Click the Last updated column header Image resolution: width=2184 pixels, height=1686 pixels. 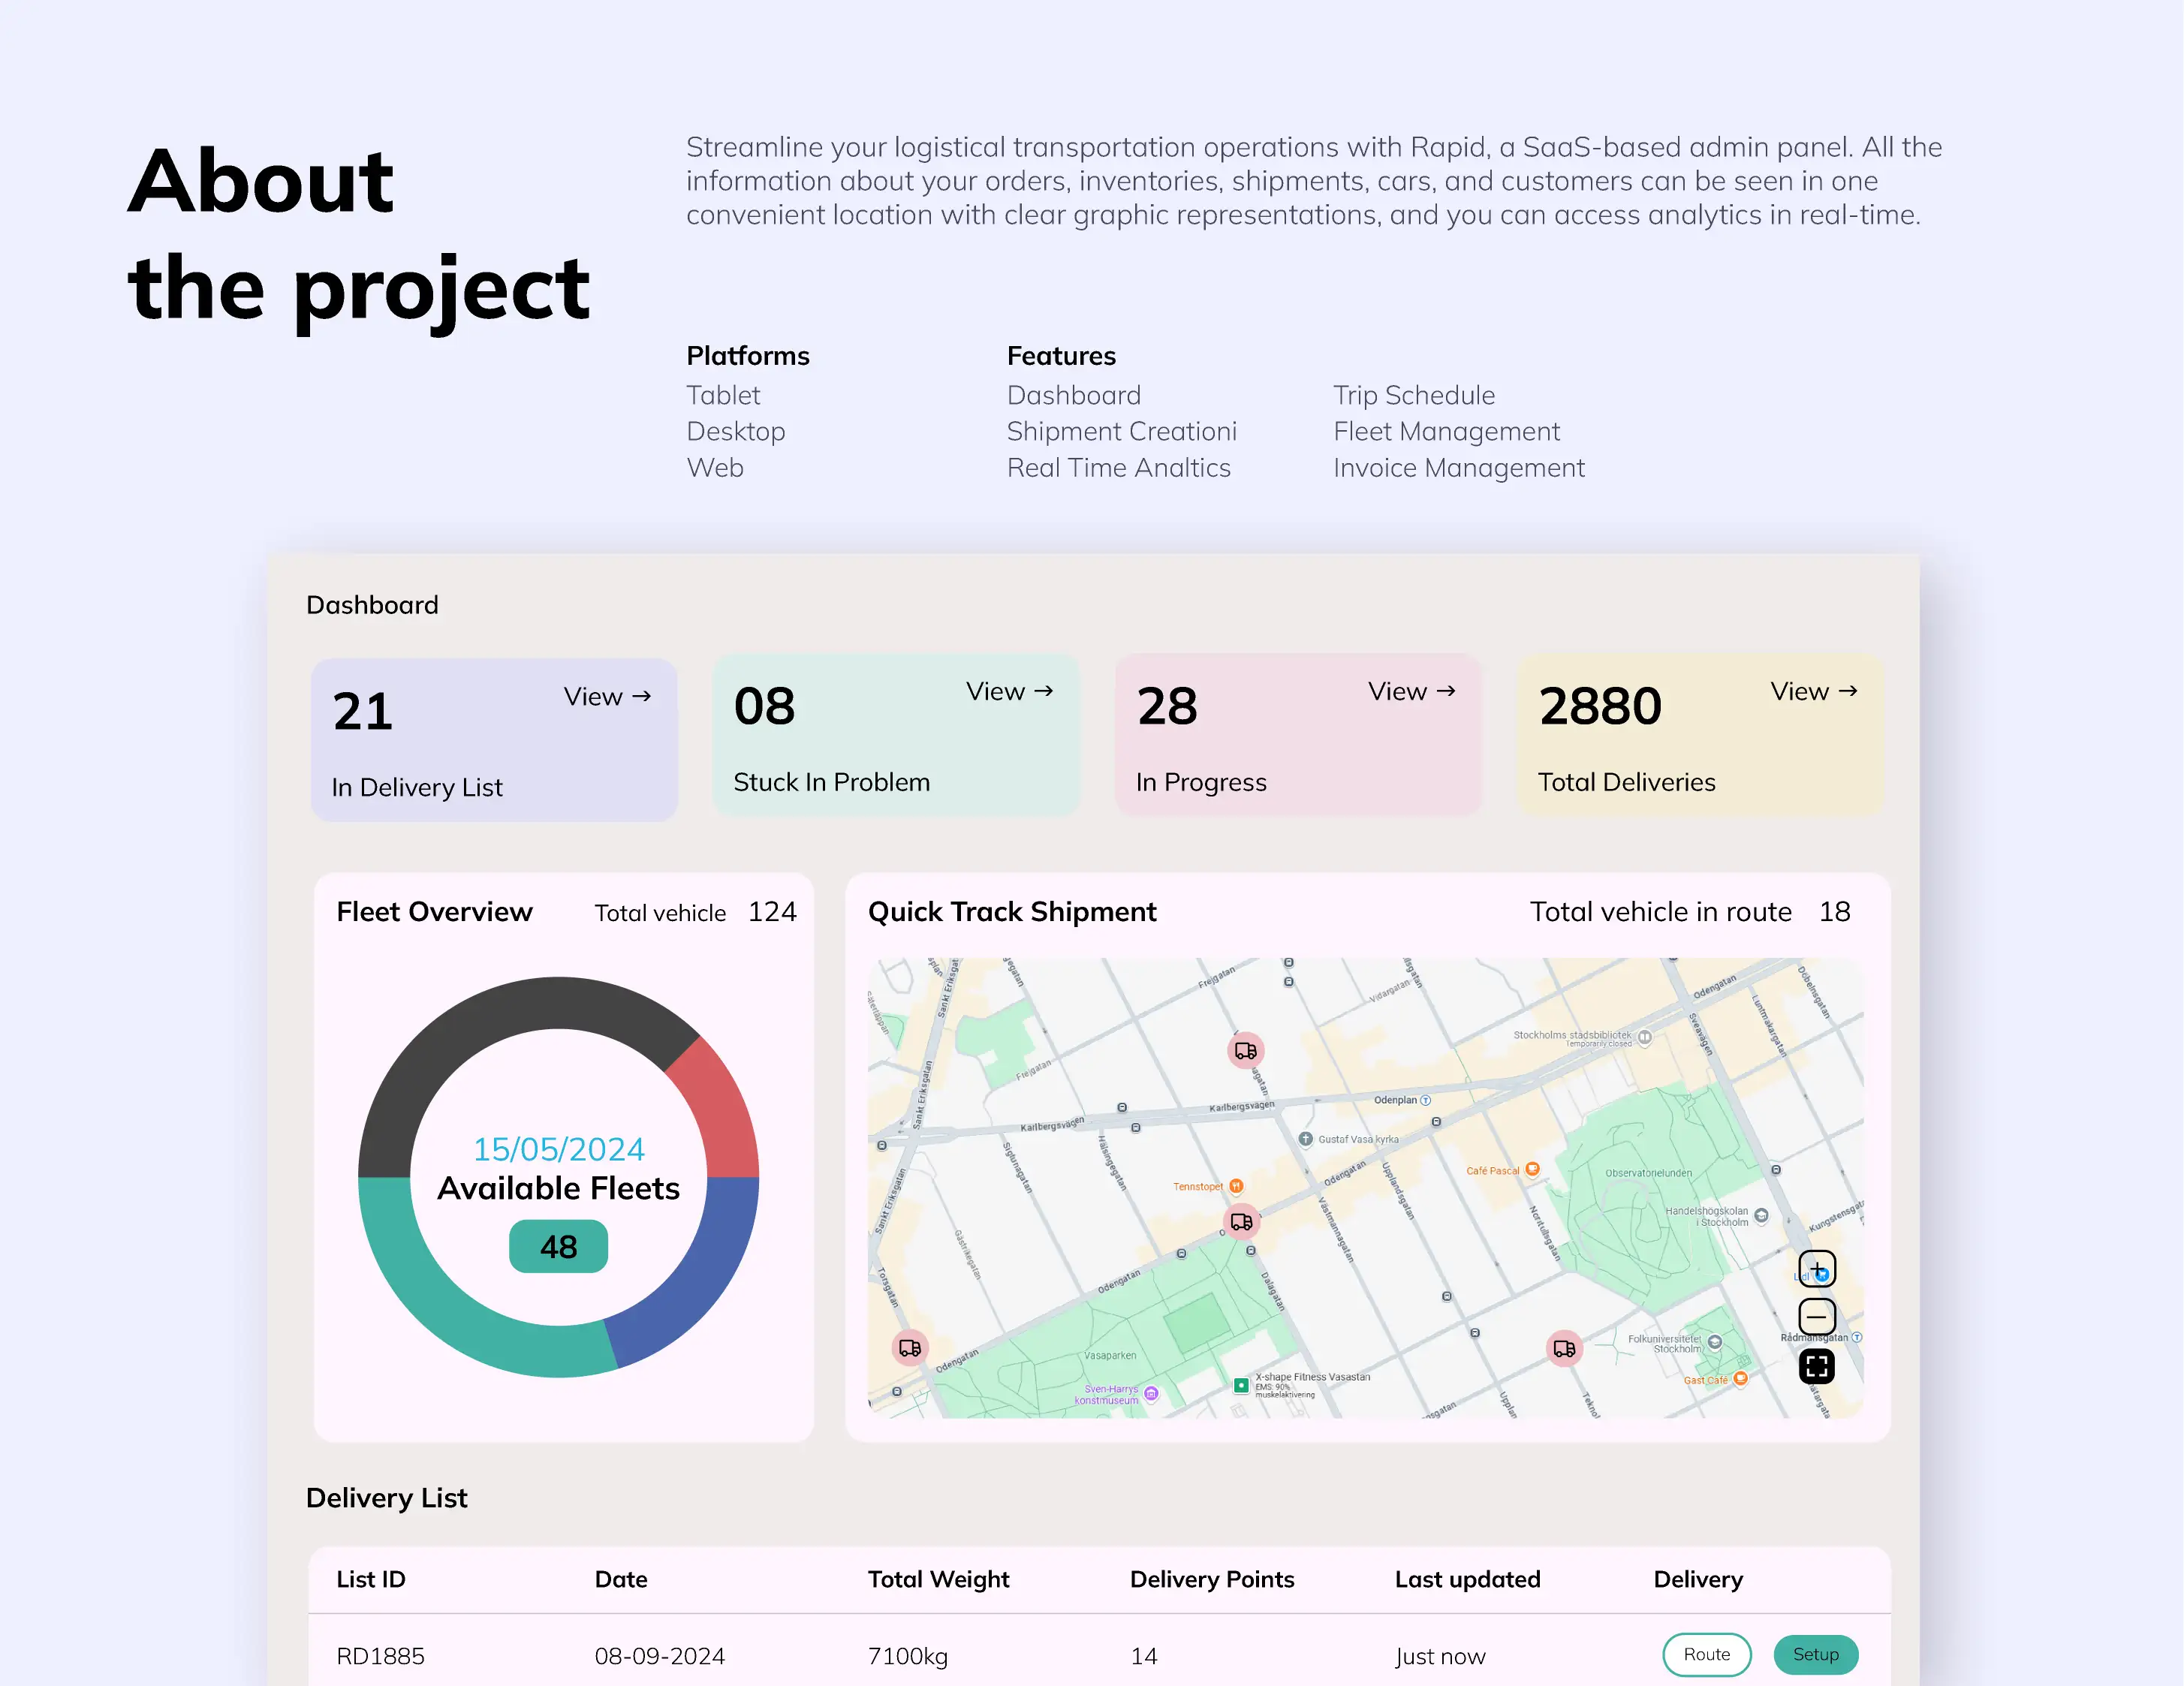[x=1467, y=1579]
